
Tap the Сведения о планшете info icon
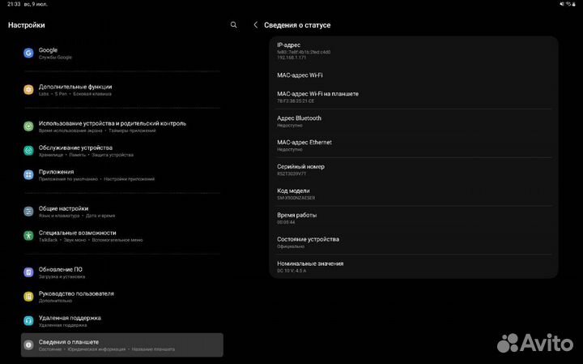tap(28, 345)
